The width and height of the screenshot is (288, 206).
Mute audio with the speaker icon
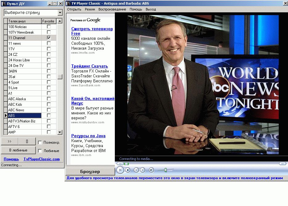(151, 170)
